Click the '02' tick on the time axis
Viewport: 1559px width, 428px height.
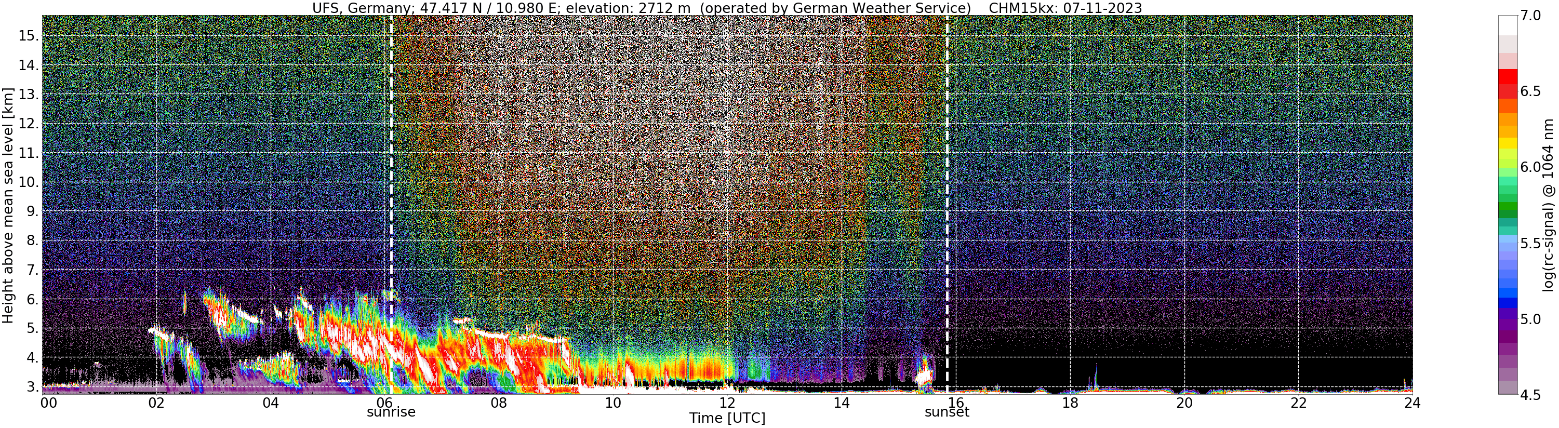(x=157, y=403)
